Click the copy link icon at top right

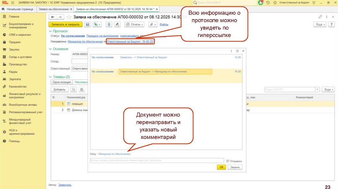320,17
